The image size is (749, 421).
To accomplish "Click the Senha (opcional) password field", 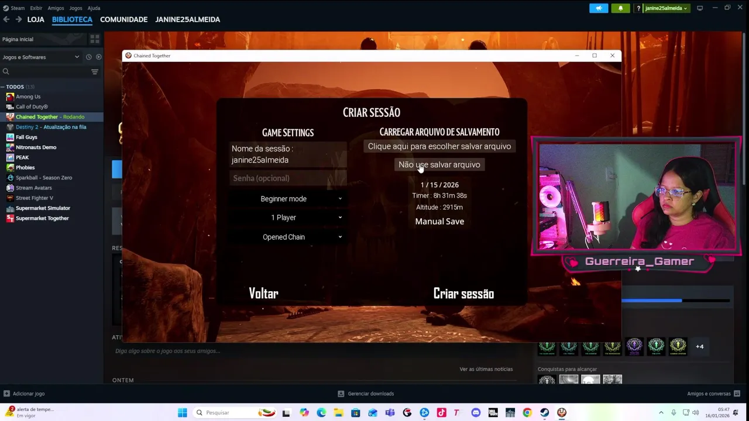I will point(288,178).
